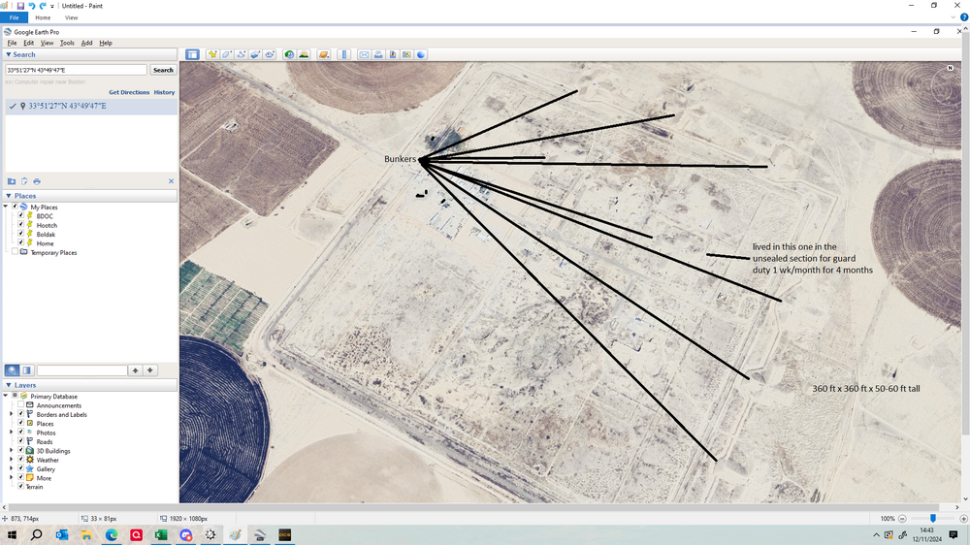Screen dimensions: 970x545
Task: Select the Add Polygon tool
Action: click(227, 54)
